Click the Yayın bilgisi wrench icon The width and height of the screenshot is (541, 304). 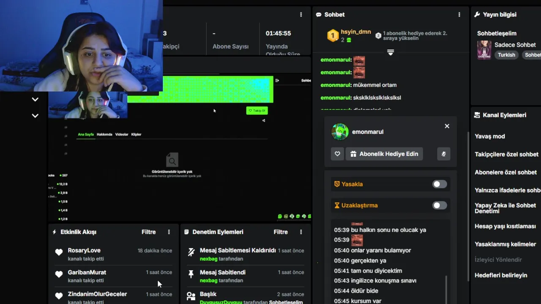click(477, 14)
